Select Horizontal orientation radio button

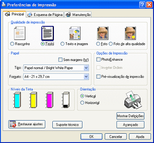[x=82, y=103]
